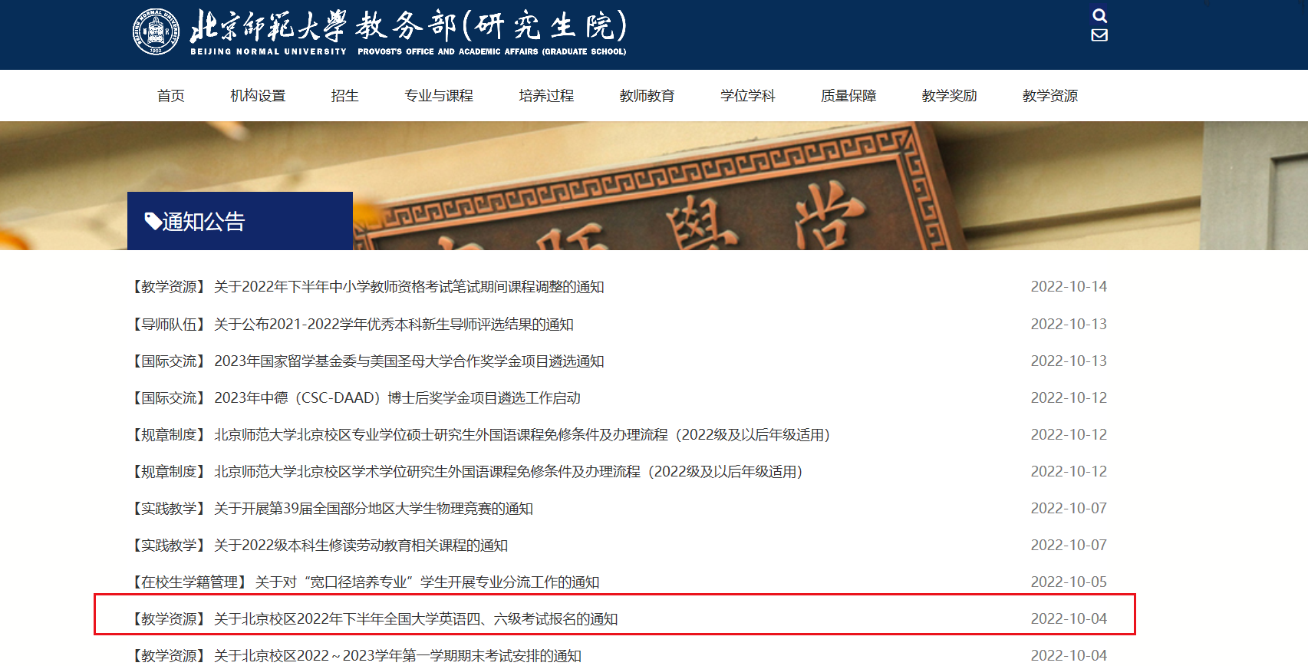Select the 培养过程 menu item

click(546, 96)
